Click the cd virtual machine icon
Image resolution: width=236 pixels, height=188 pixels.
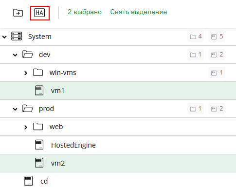click(x=29, y=181)
